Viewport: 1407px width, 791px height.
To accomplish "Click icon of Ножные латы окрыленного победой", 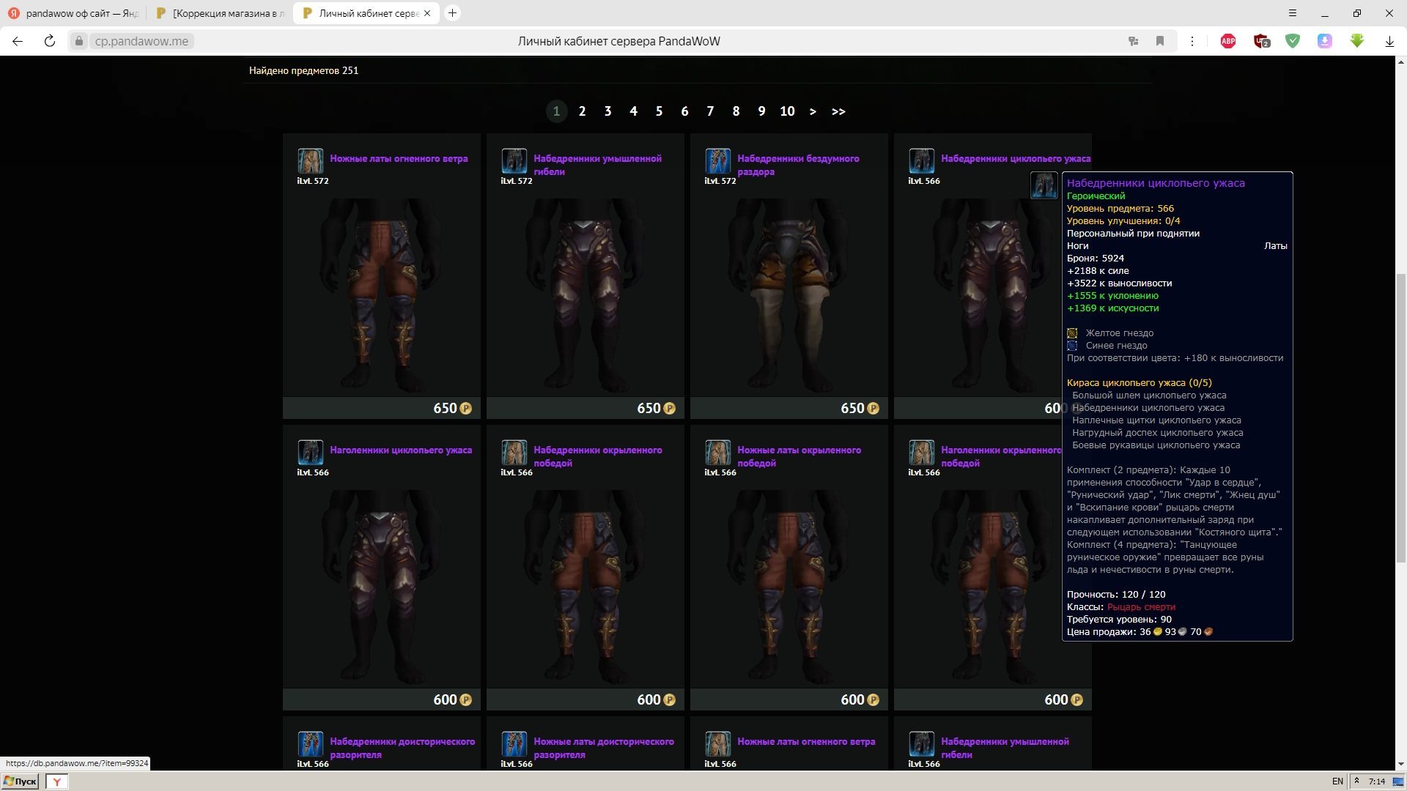I will tap(718, 453).
